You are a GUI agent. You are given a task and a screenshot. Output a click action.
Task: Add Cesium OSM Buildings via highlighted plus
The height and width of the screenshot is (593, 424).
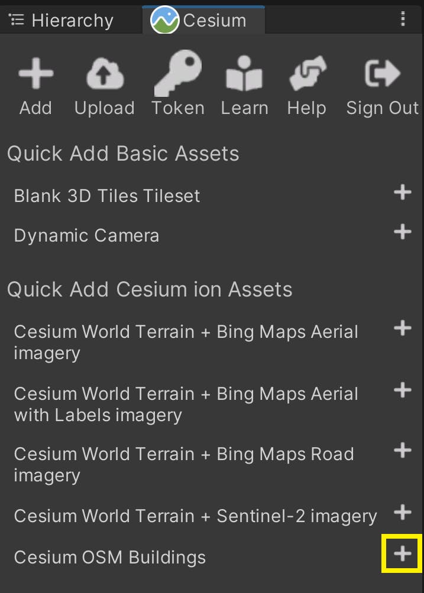[x=402, y=554]
